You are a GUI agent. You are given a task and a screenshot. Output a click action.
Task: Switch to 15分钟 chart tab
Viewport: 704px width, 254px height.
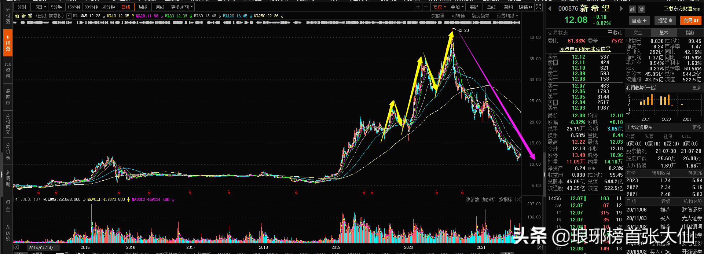click(x=74, y=7)
